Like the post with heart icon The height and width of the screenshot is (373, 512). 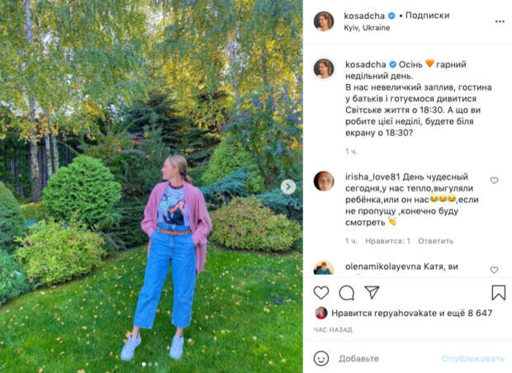point(321,293)
